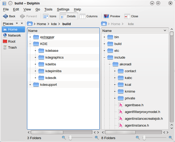
Task: Navigate to Home in right pane breadcrumb
Action: pyautogui.click(x=115, y=24)
